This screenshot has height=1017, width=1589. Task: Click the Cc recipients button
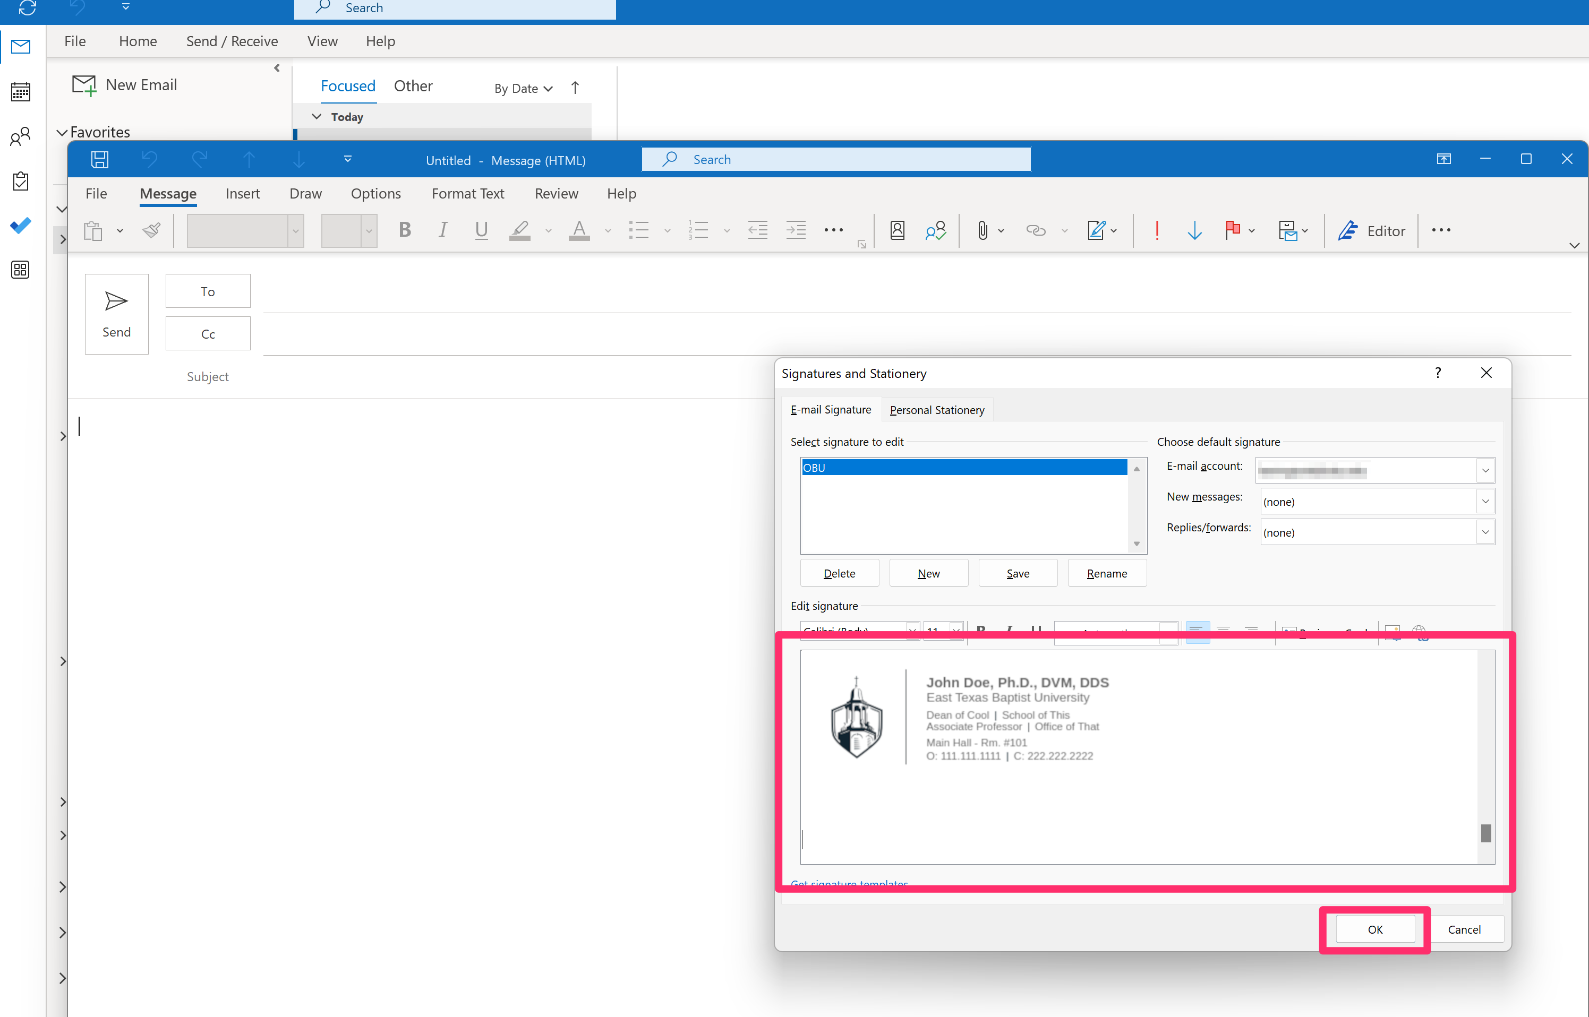click(x=208, y=333)
